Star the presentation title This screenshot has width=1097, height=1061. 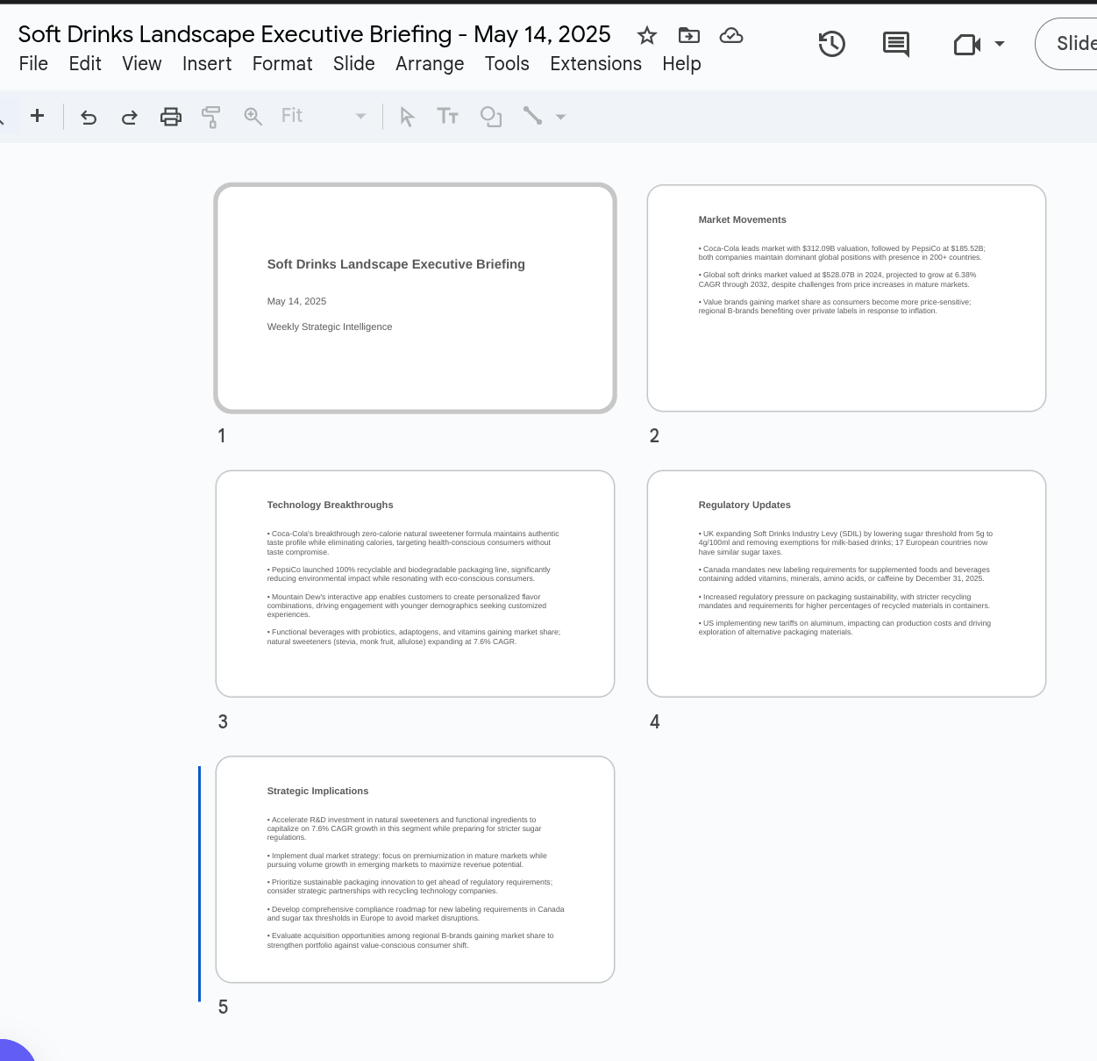[647, 35]
